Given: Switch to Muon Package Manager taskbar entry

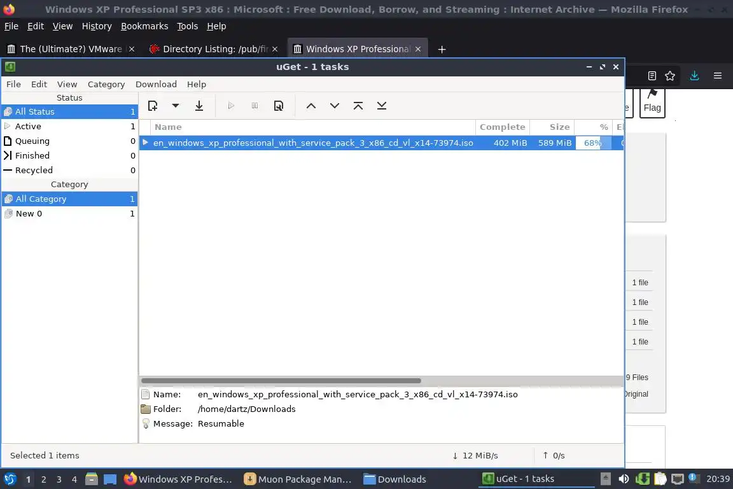Looking at the screenshot, I should 298,479.
